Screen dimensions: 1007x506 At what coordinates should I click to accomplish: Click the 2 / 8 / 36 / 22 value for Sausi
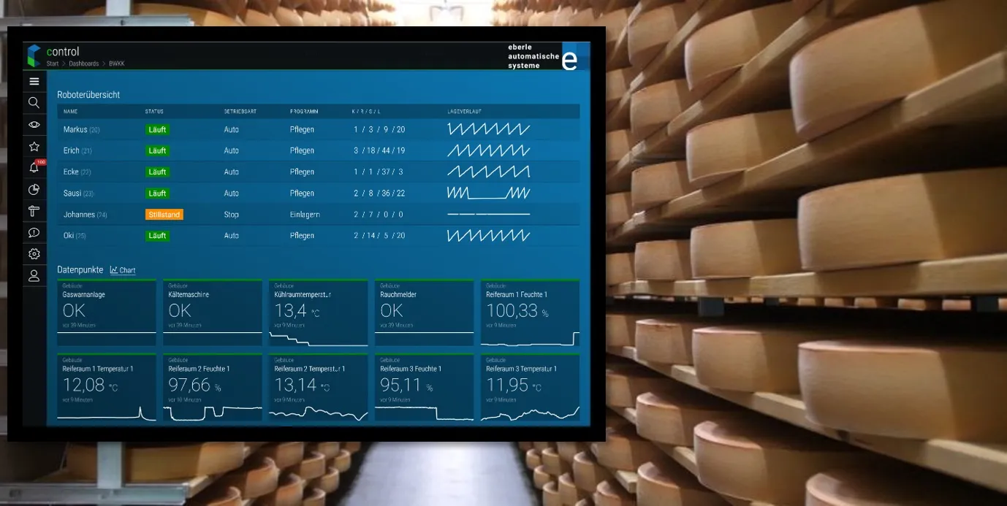click(x=379, y=193)
